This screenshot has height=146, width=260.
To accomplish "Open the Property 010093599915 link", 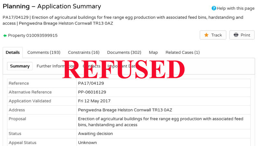I will click(x=32, y=35).
